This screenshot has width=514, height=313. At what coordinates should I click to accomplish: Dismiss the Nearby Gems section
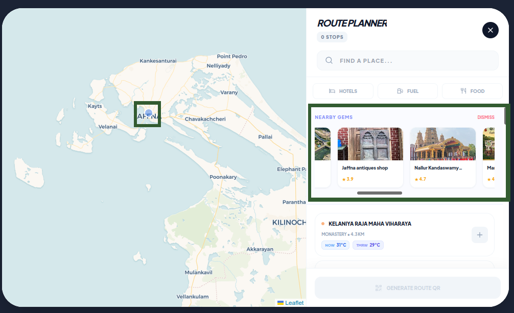click(485, 117)
